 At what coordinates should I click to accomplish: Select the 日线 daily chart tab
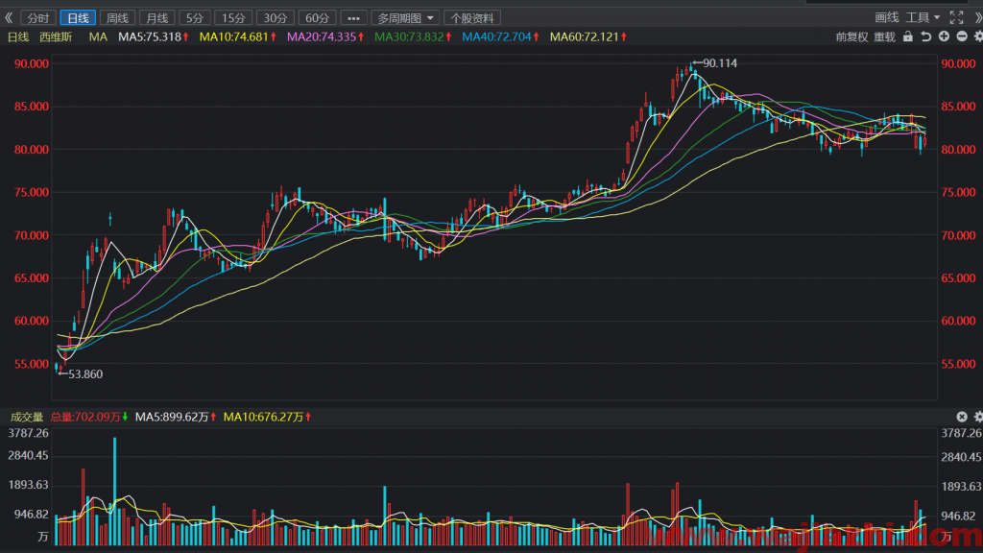78,18
